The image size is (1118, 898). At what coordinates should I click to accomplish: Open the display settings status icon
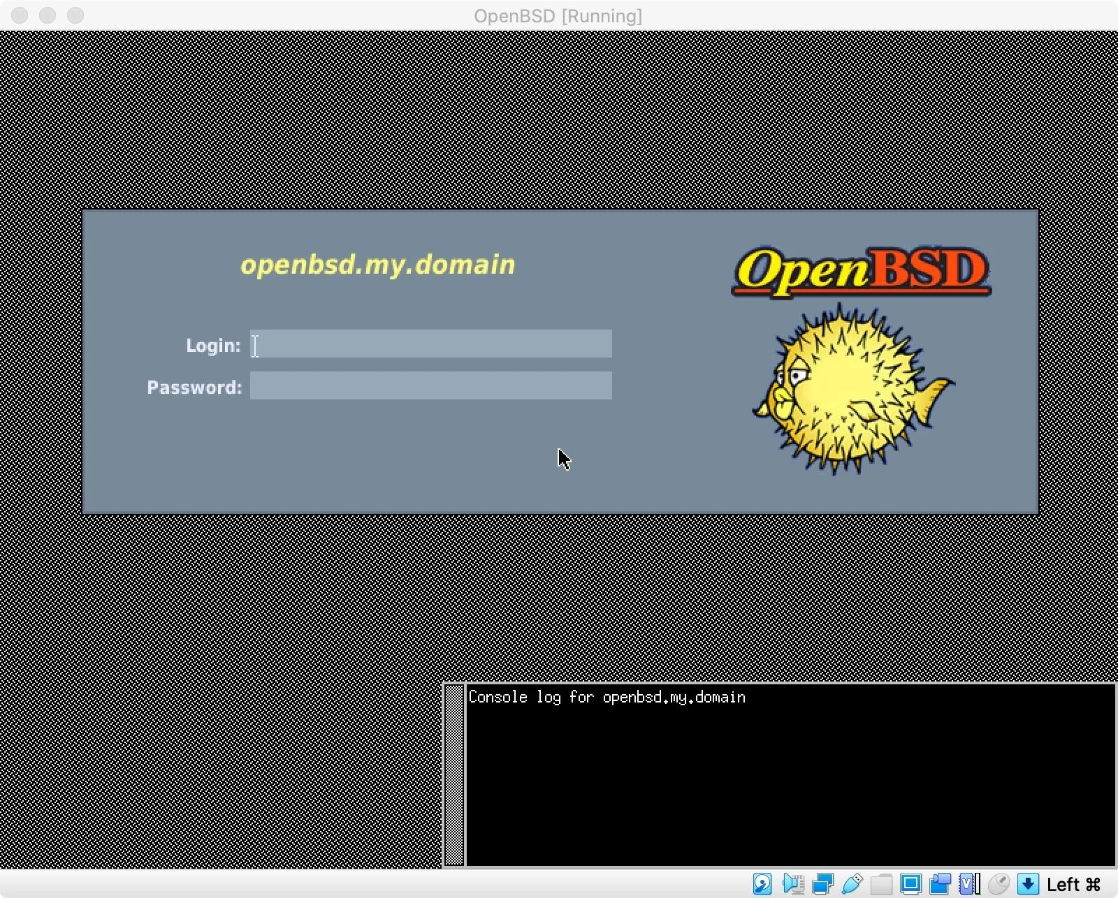(x=910, y=884)
